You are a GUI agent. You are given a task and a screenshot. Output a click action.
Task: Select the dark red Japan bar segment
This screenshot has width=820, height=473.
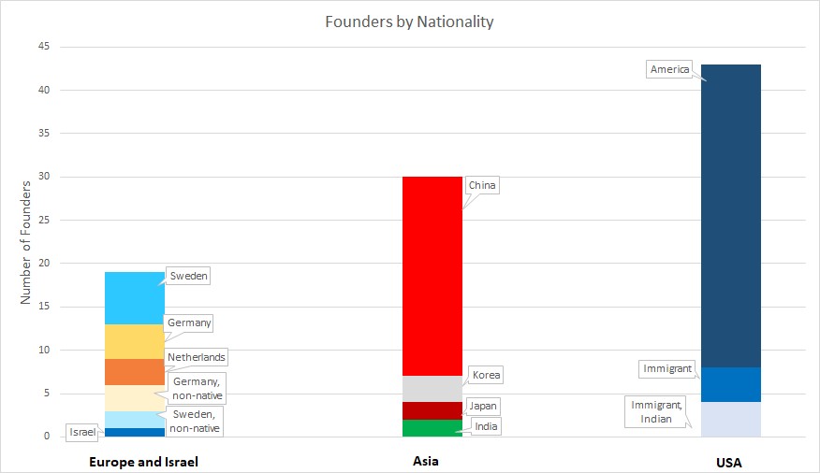coord(432,411)
